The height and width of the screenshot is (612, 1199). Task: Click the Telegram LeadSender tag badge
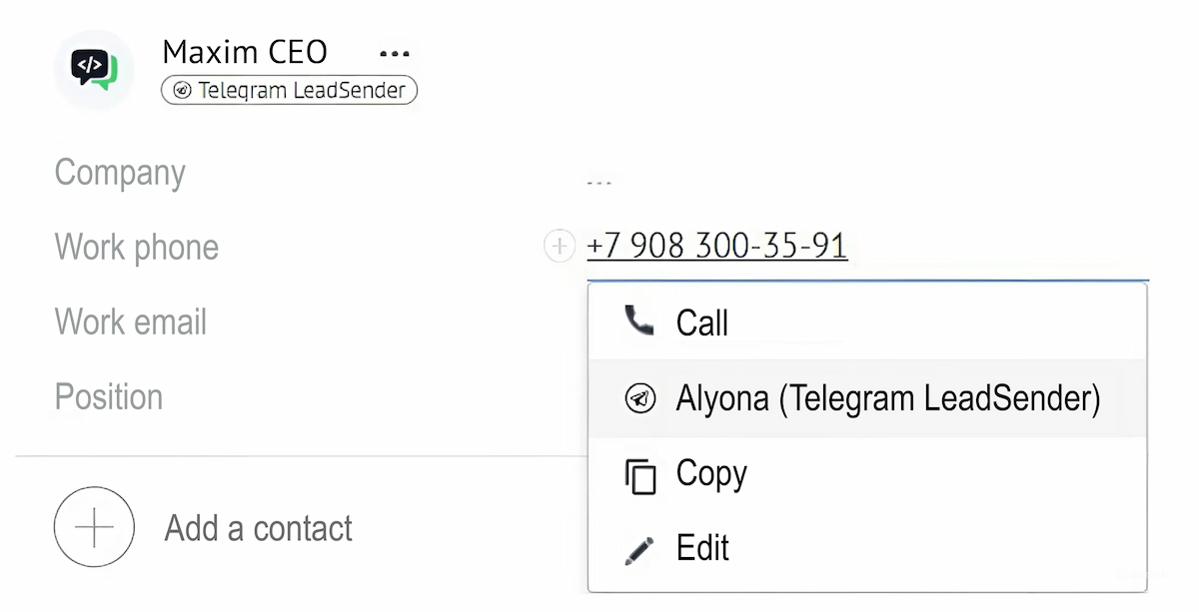coord(290,91)
